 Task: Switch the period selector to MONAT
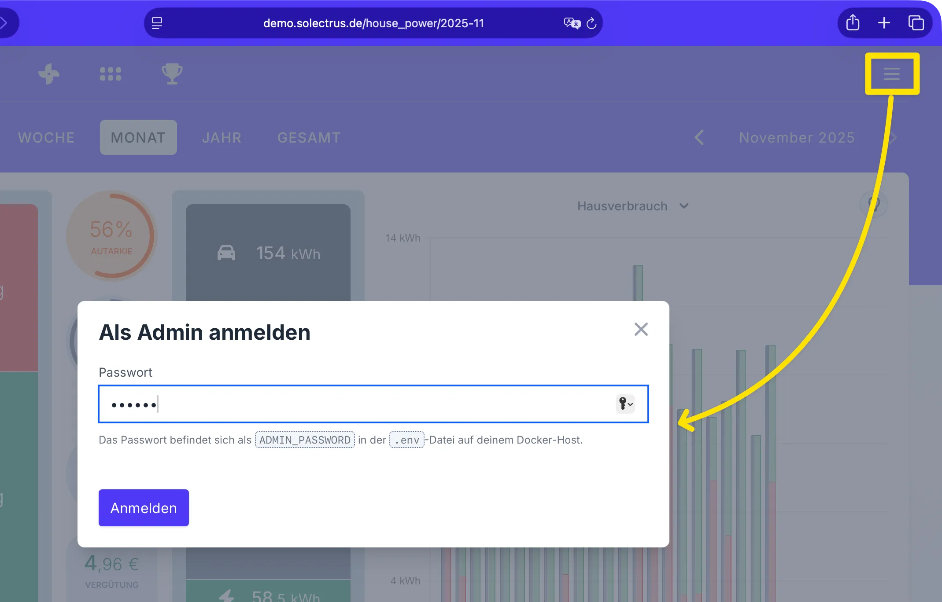138,137
